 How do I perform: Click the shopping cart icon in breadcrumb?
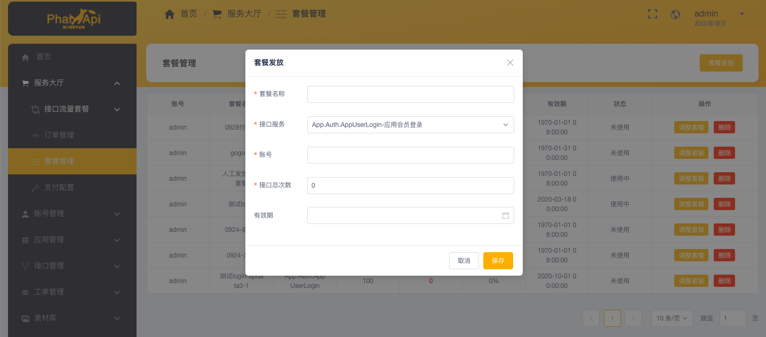(x=217, y=14)
